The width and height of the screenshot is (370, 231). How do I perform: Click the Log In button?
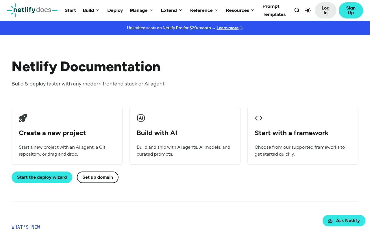click(x=325, y=10)
